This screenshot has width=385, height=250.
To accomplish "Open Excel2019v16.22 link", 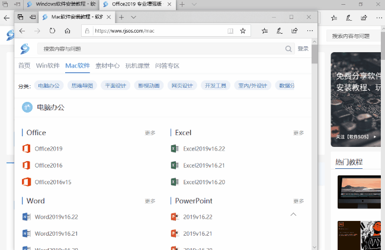I will tap(204, 149).
